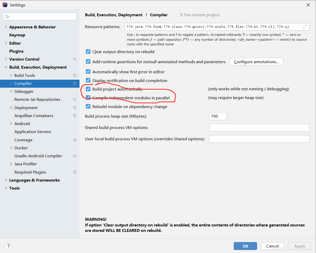Click the search magnifier icon in settings search

click(7, 17)
